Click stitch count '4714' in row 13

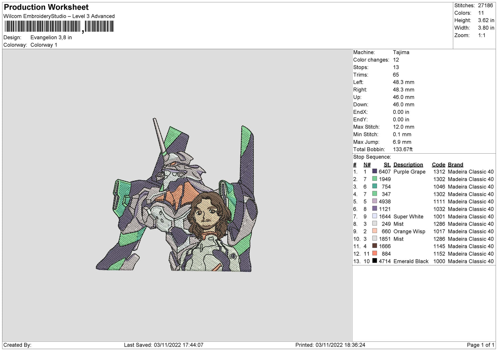[385, 261]
